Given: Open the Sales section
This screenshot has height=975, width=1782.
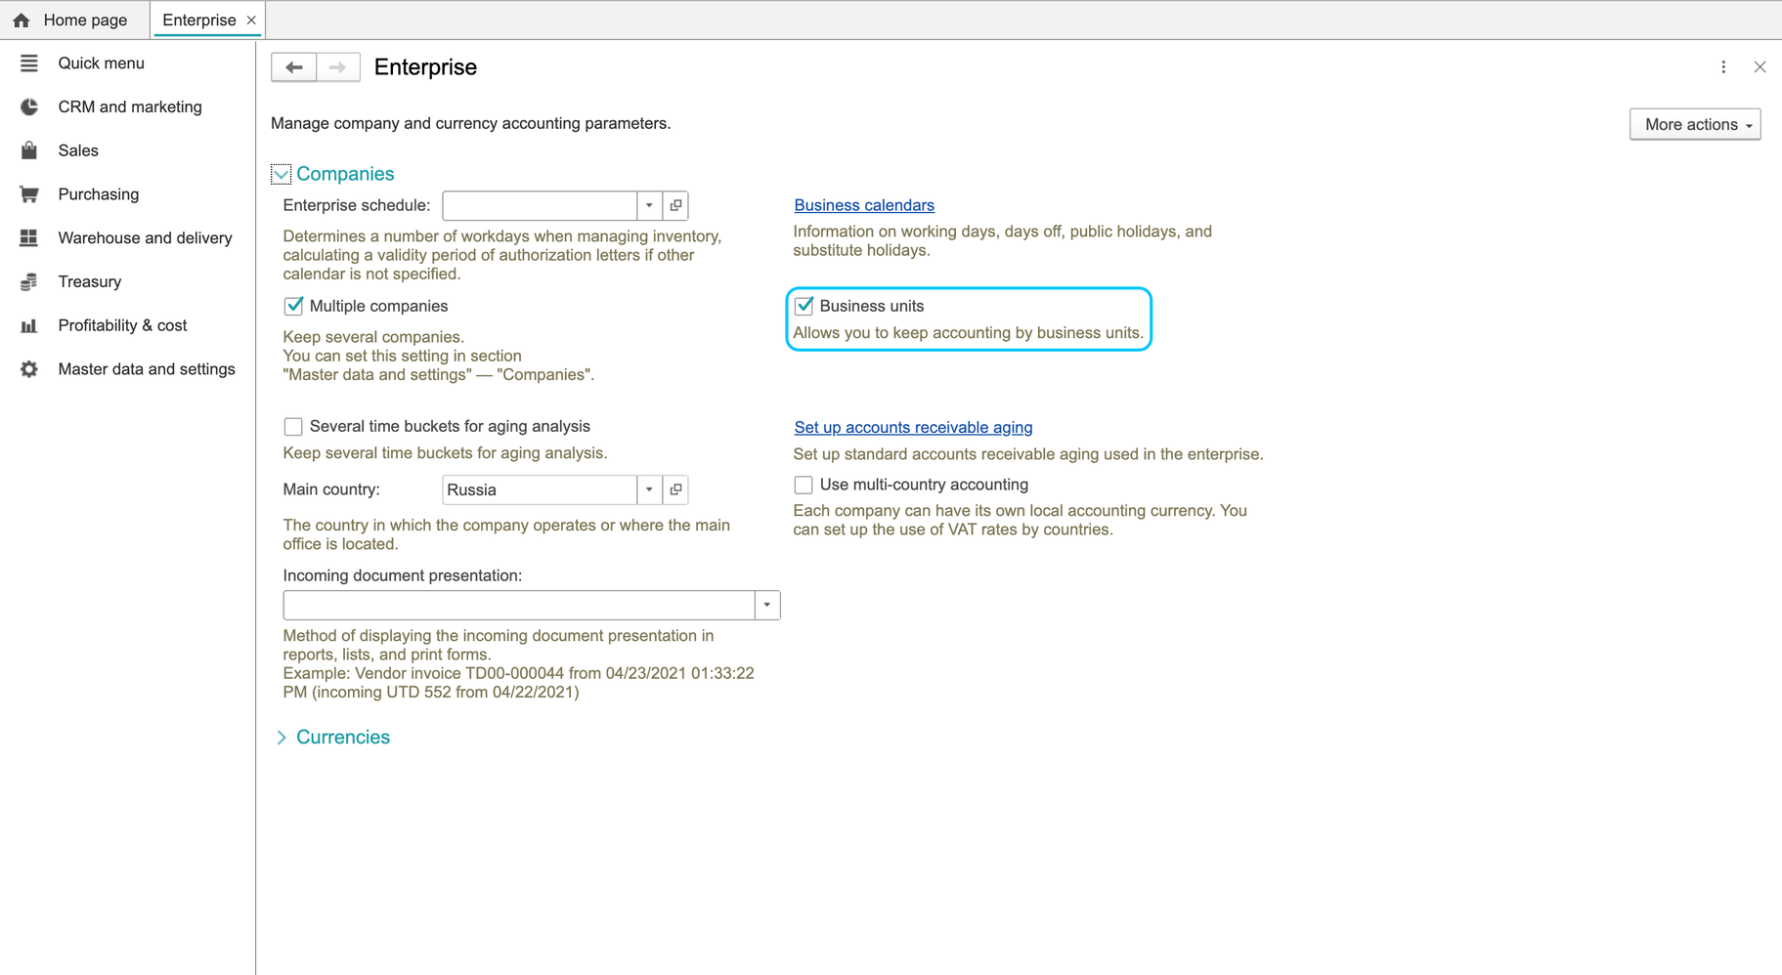Looking at the screenshot, I should [78, 150].
